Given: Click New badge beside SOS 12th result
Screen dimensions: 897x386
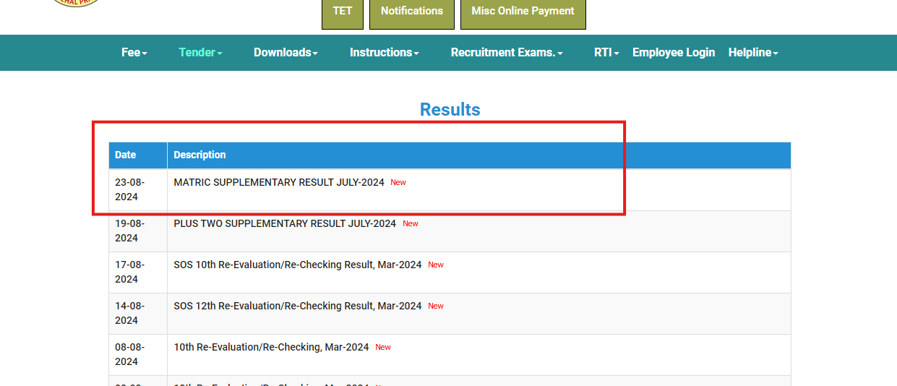Looking at the screenshot, I should coord(436,306).
